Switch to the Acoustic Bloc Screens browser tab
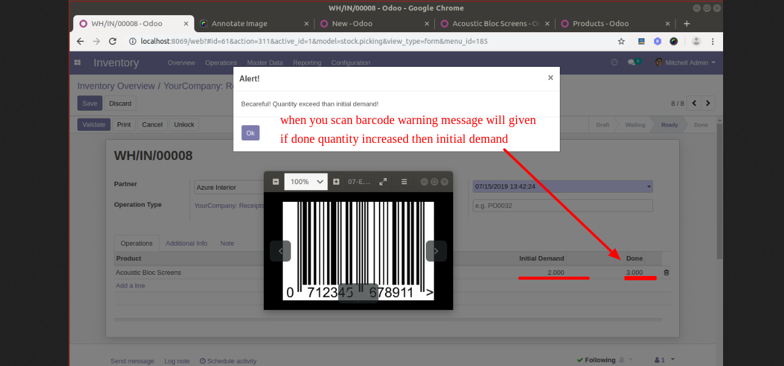The width and height of the screenshot is (784, 366). click(x=495, y=24)
